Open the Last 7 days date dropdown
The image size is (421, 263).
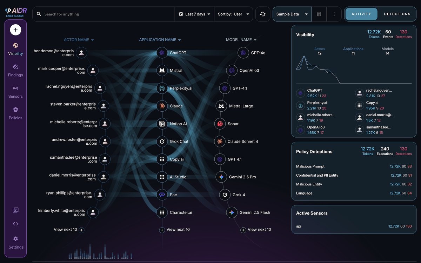tap(194, 14)
